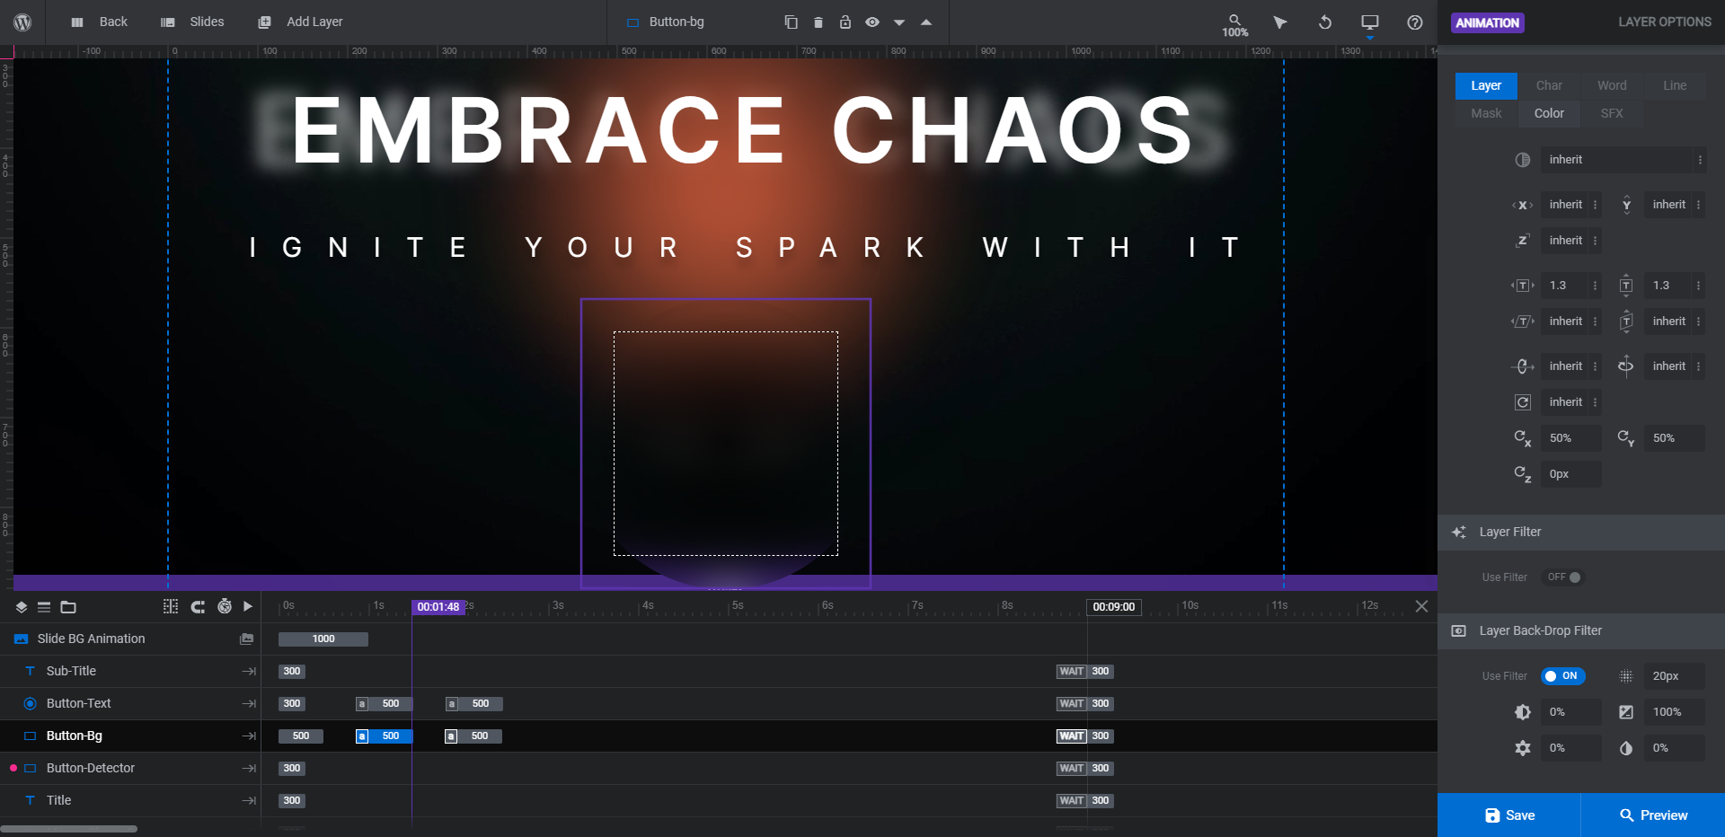
Task: Select the Button-Detector layer row
Action: (130, 768)
